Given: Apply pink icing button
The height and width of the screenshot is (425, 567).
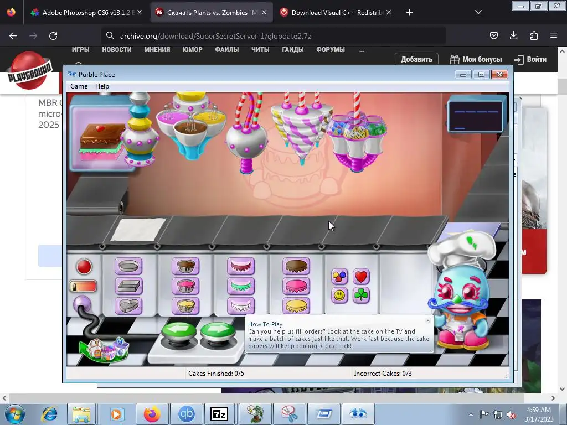Looking at the screenshot, I should pyautogui.click(x=296, y=286).
